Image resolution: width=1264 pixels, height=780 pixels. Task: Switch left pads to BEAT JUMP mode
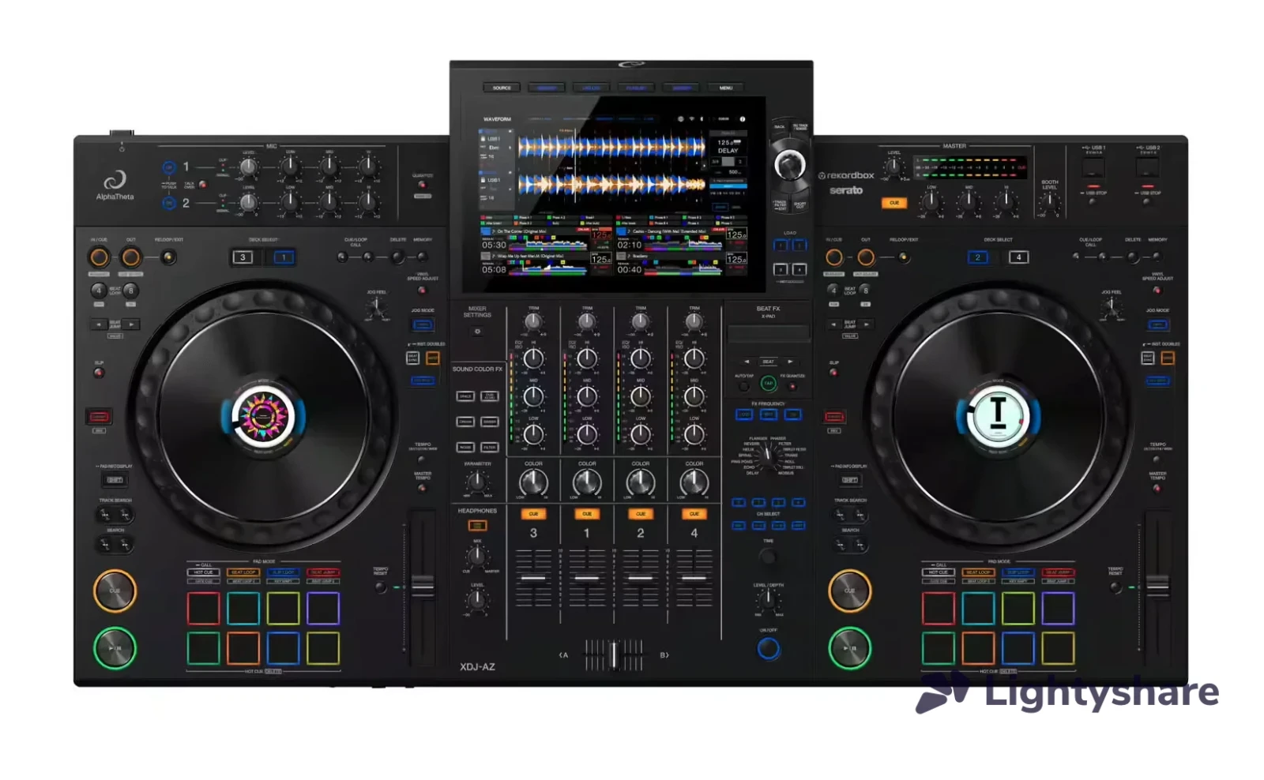click(322, 572)
